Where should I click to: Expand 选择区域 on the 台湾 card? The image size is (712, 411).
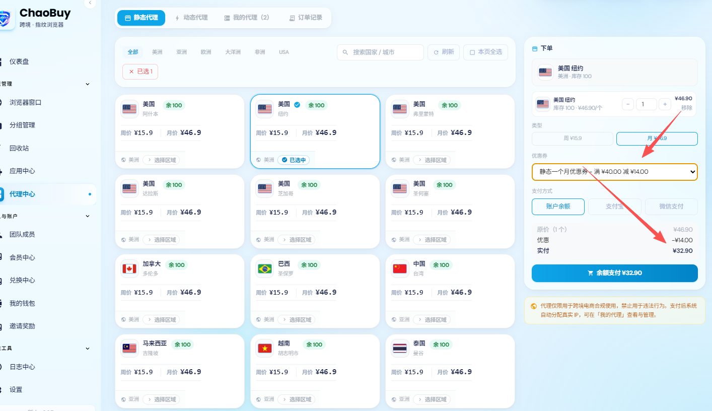pyautogui.click(x=432, y=319)
